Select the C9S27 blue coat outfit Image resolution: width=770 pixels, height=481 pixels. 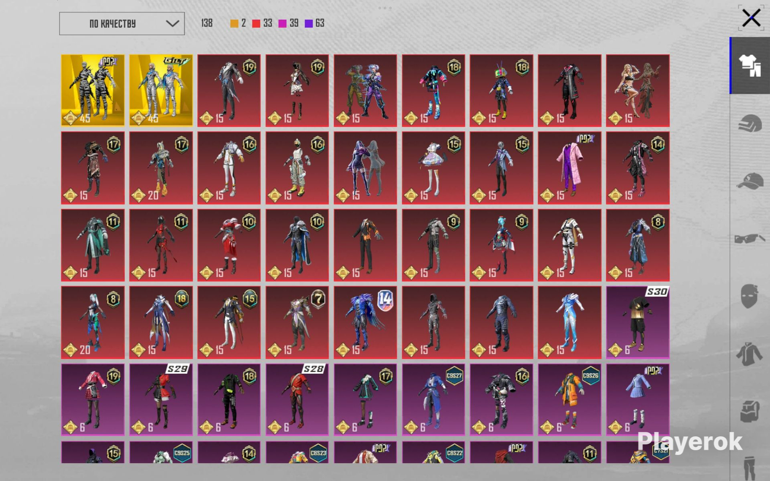click(434, 400)
